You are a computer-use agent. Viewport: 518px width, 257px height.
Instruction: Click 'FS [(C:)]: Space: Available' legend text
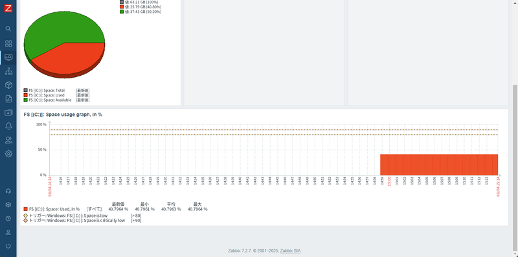click(51, 100)
